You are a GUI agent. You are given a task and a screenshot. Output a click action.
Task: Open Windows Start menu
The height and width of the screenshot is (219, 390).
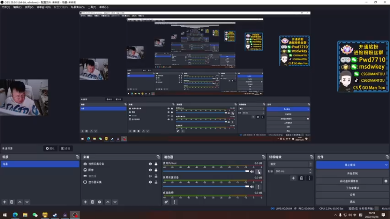[x=5, y=215]
